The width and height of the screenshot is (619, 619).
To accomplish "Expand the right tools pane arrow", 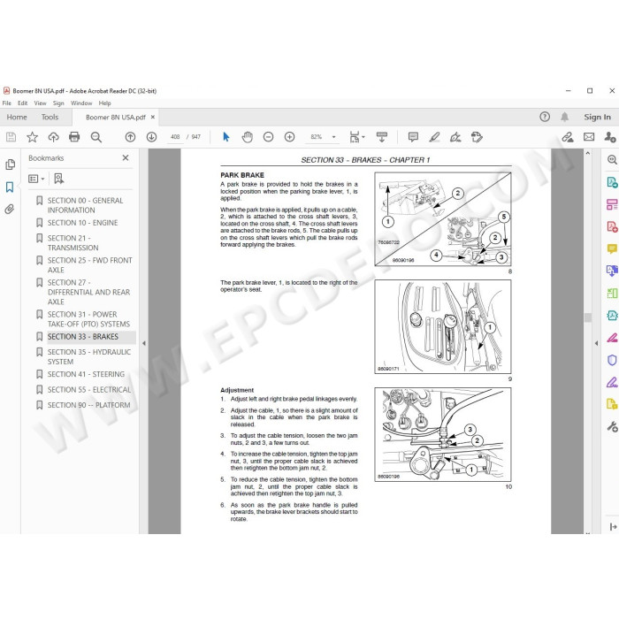I will (596, 343).
